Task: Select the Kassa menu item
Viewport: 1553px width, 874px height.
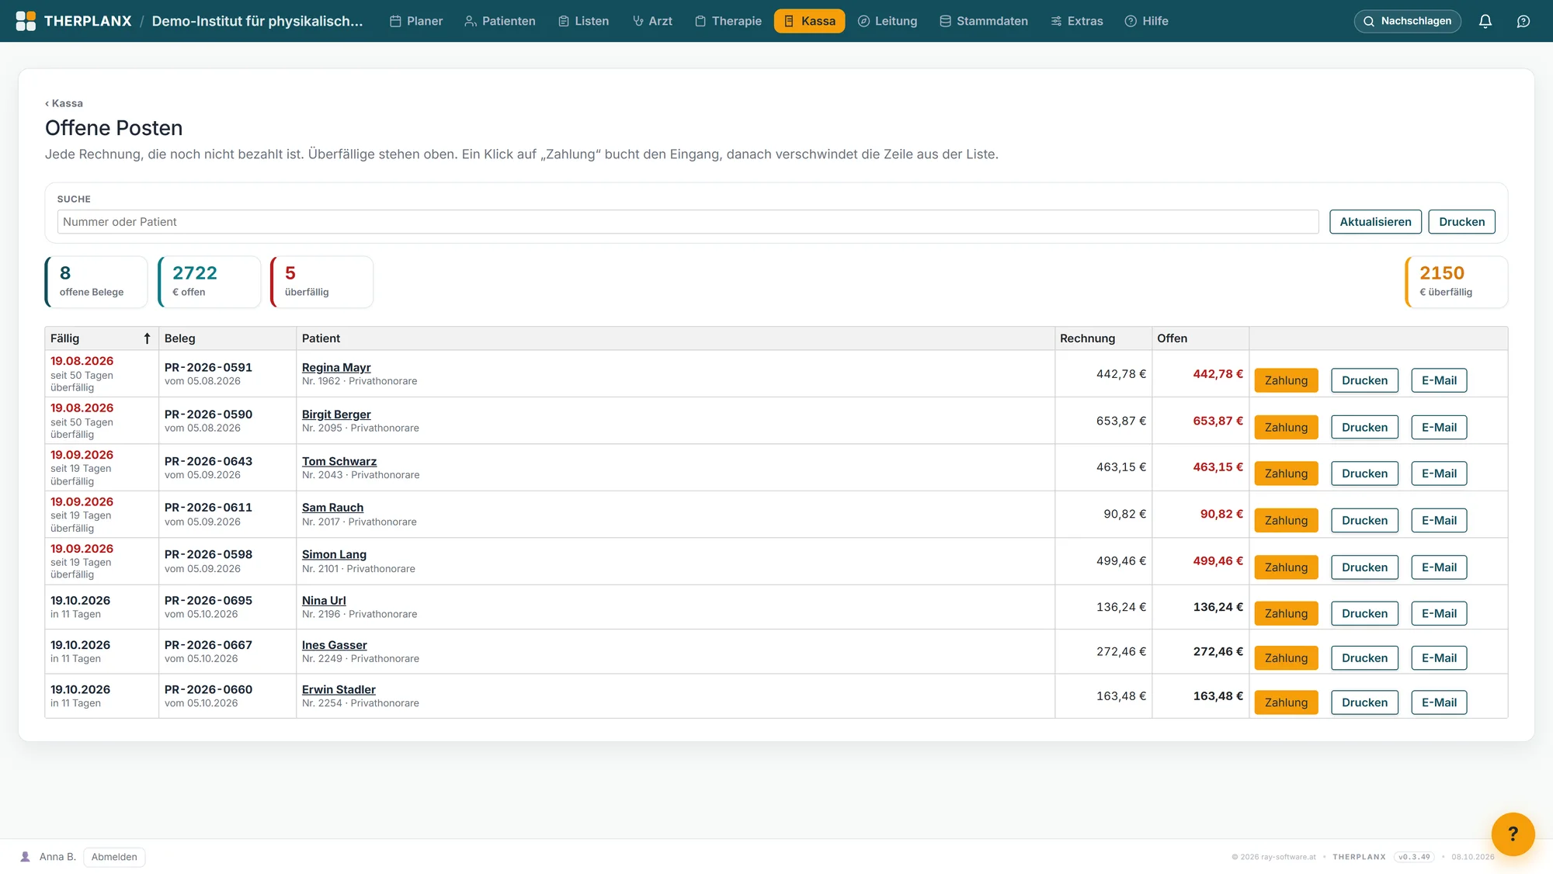Action: [x=809, y=21]
